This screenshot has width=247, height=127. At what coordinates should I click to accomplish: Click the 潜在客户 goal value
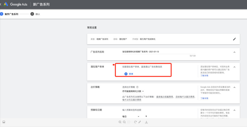(123, 39)
